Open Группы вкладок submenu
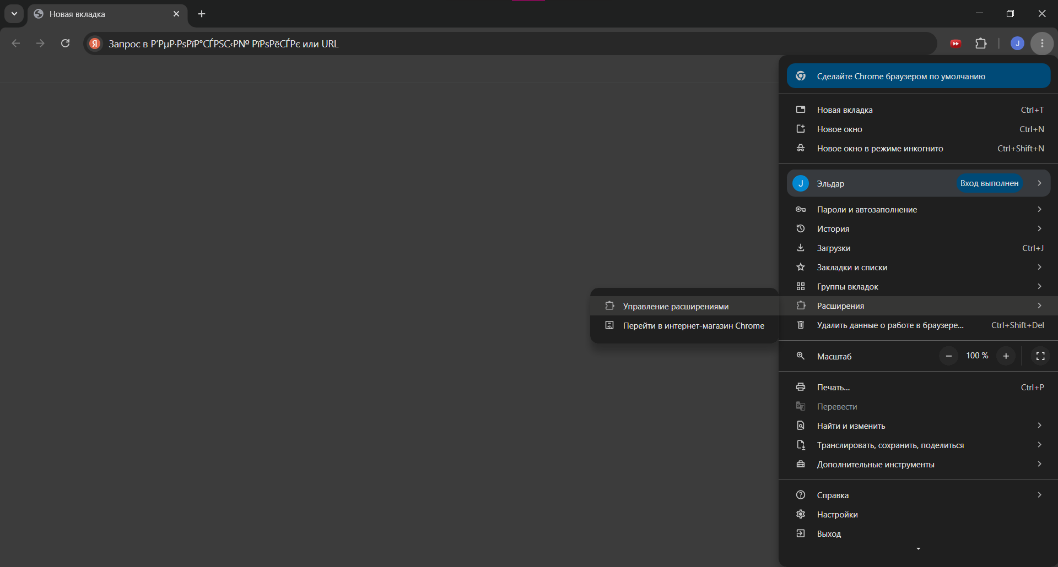Viewport: 1058px width, 567px height. (x=919, y=286)
